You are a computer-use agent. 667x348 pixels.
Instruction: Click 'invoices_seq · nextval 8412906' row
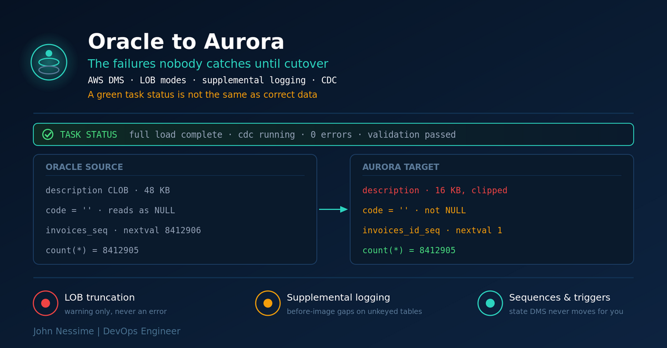click(x=123, y=230)
